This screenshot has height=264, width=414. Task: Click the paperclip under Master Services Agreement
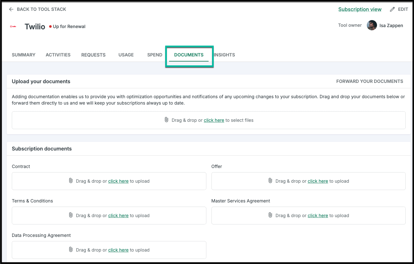pos(270,215)
